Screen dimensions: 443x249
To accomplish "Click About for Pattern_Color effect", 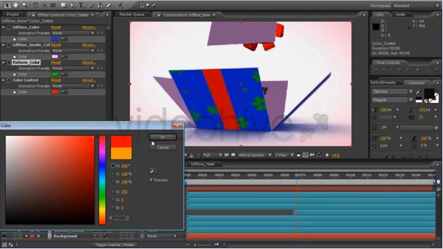I will [89, 63].
